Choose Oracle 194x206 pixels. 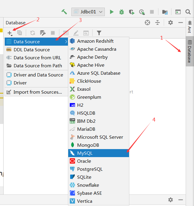(x=99, y=161)
